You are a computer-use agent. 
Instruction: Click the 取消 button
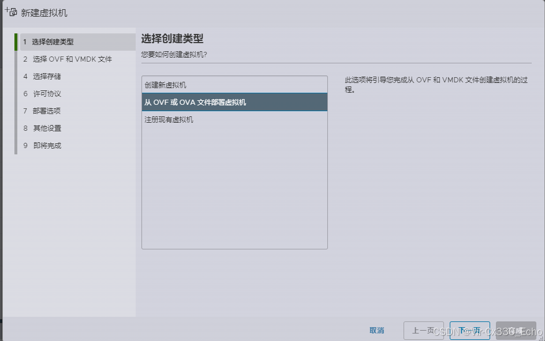[x=377, y=331]
